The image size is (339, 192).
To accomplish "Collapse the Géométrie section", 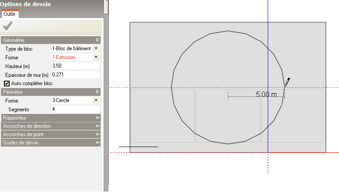I will 98,40.
